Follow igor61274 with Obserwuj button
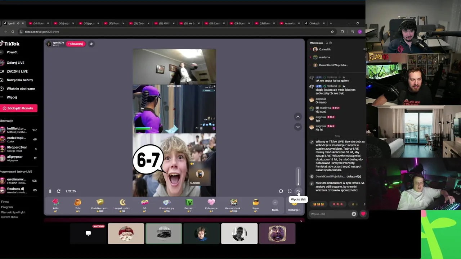The image size is (461, 259). [75, 44]
